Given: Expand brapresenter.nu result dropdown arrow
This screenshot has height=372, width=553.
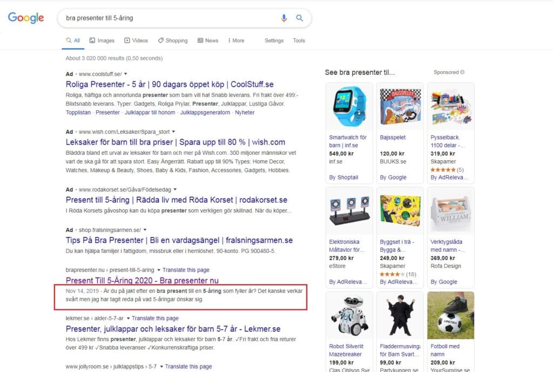Looking at the screenshot, I should [x=159, y=270].
